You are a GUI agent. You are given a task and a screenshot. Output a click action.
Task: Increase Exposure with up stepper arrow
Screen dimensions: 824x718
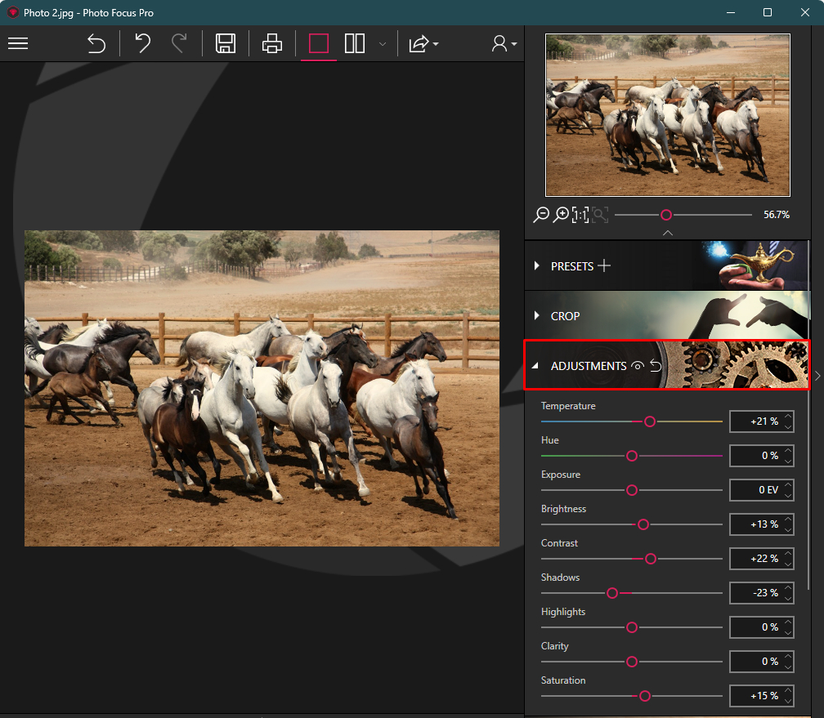click(x=788, y=485)
